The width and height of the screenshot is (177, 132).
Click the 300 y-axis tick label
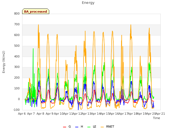(17, 67)
